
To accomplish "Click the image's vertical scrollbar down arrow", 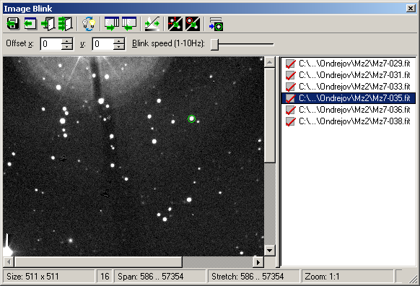I will pyautogui.click(x=269, y=251).
